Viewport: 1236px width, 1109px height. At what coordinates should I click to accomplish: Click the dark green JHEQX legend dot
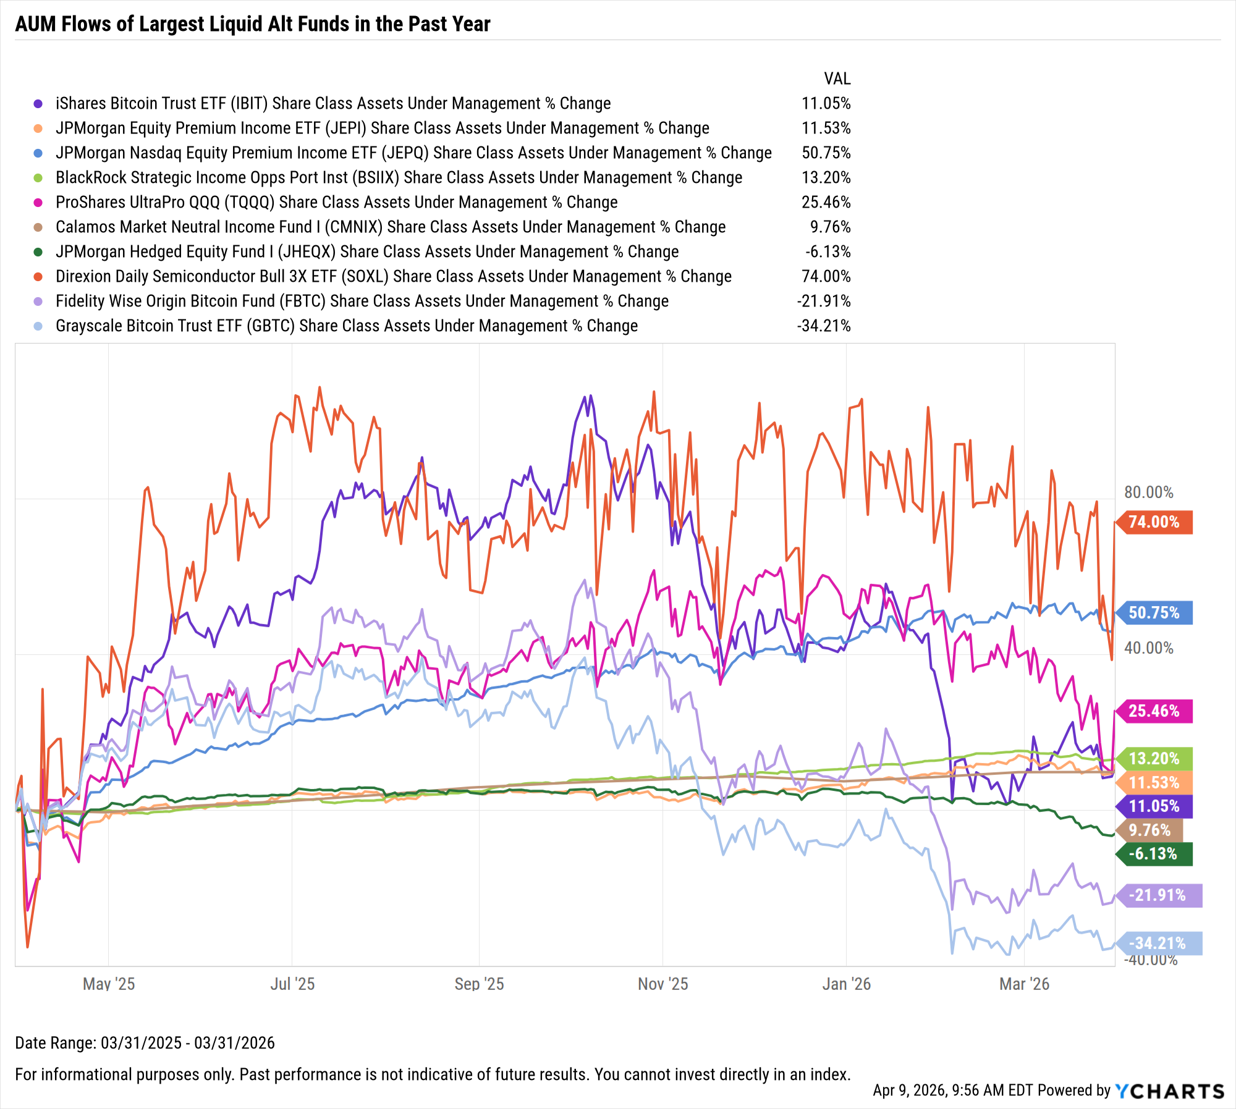(x=38, y=252)
